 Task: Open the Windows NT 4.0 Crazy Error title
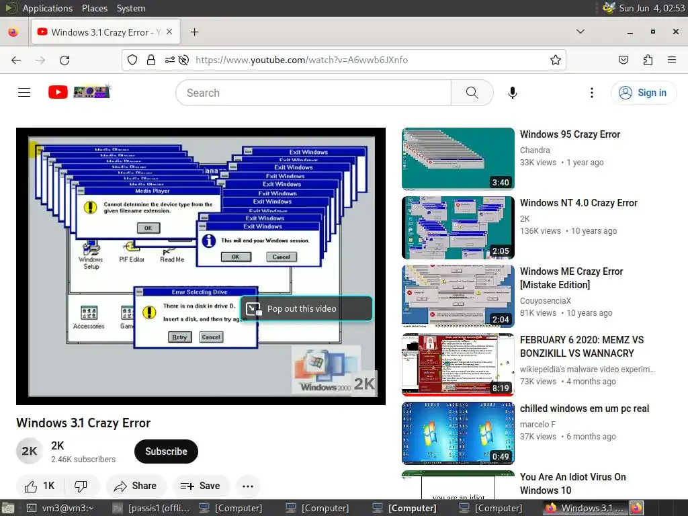point(578,203)
